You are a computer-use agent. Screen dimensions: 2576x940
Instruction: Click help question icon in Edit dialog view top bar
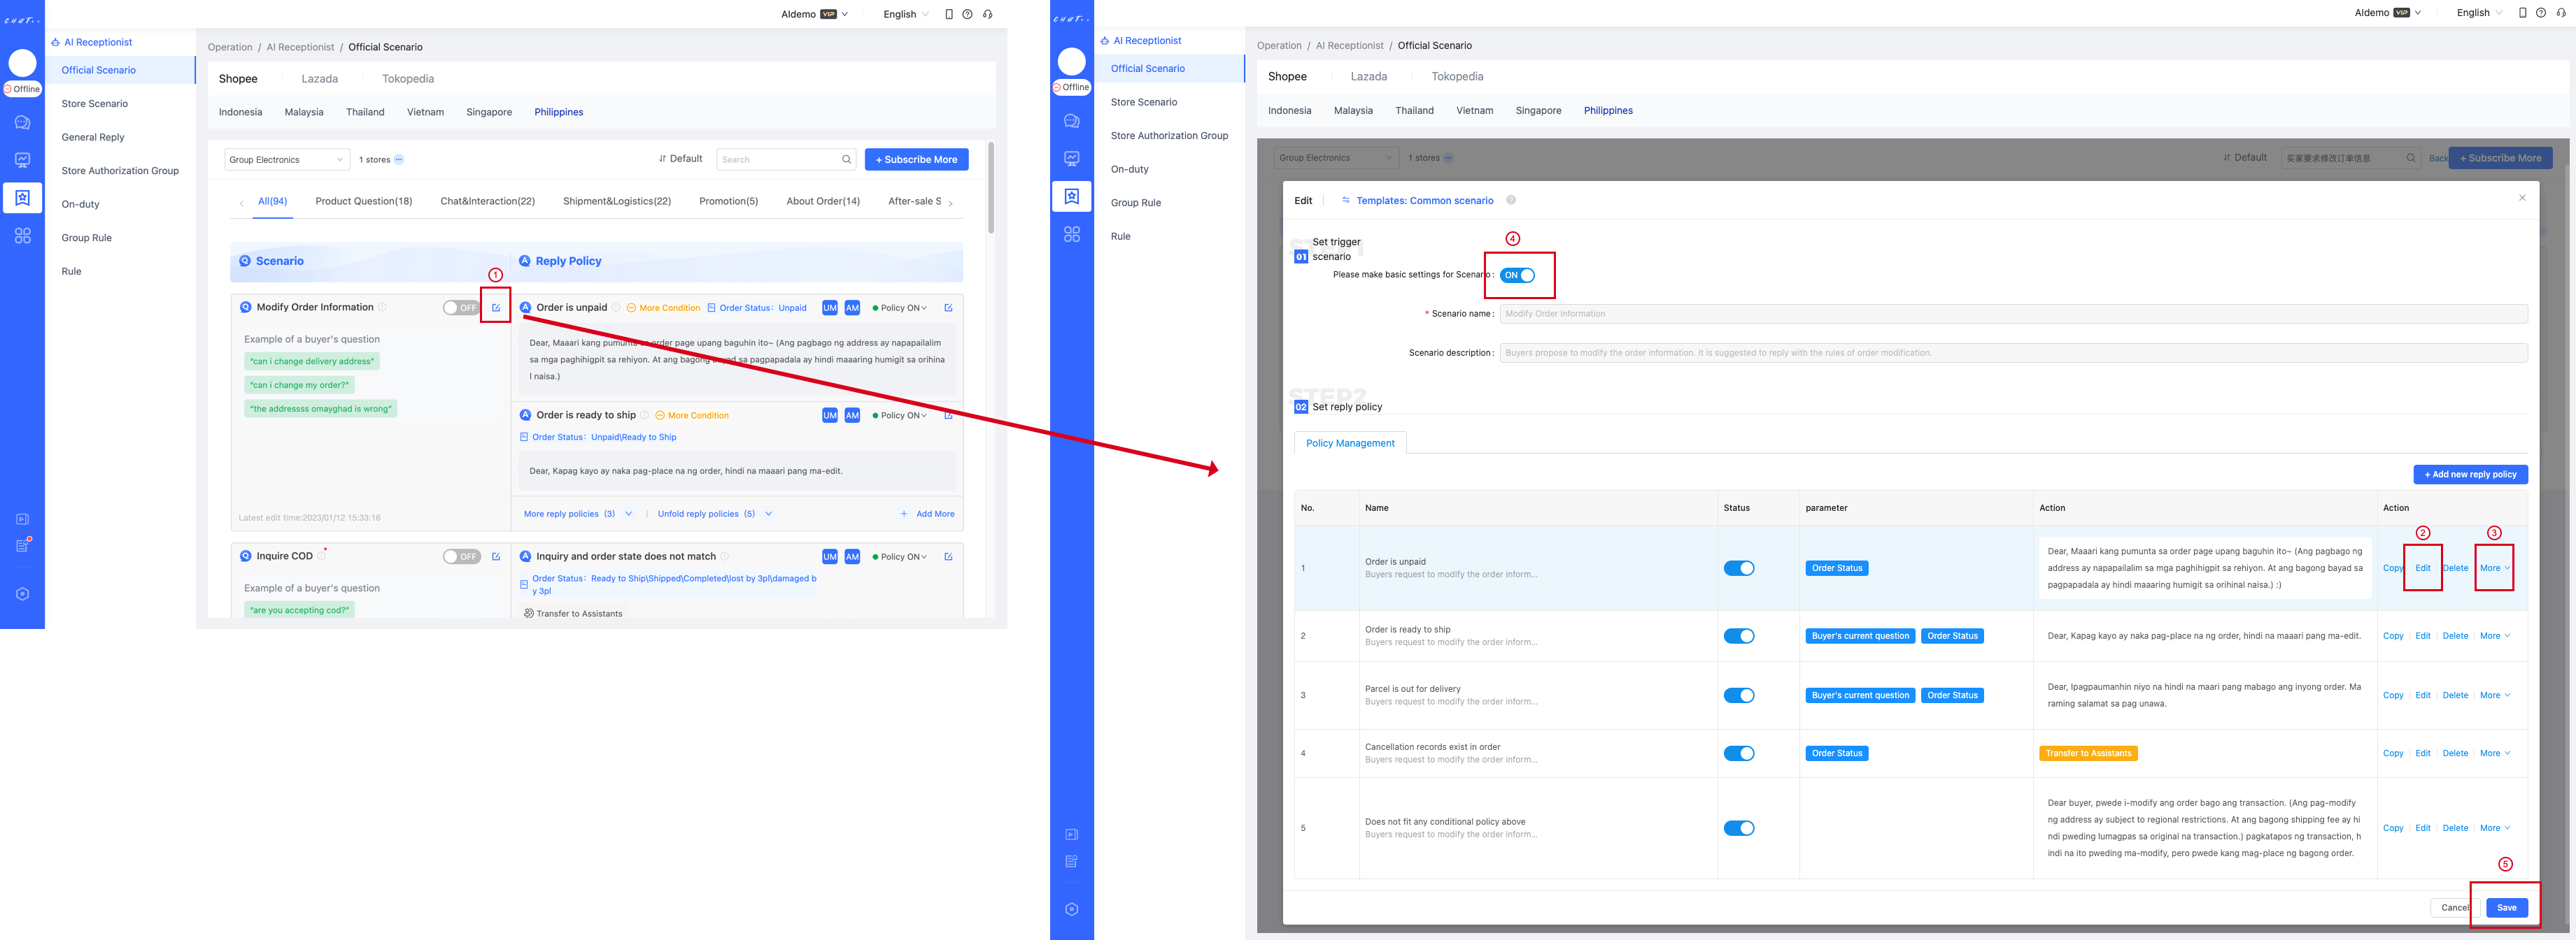[x=2541, y=13]
